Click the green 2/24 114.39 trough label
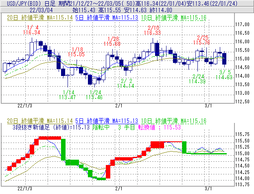The width and height of the screenshot is (254, 194). click(197, 79)
